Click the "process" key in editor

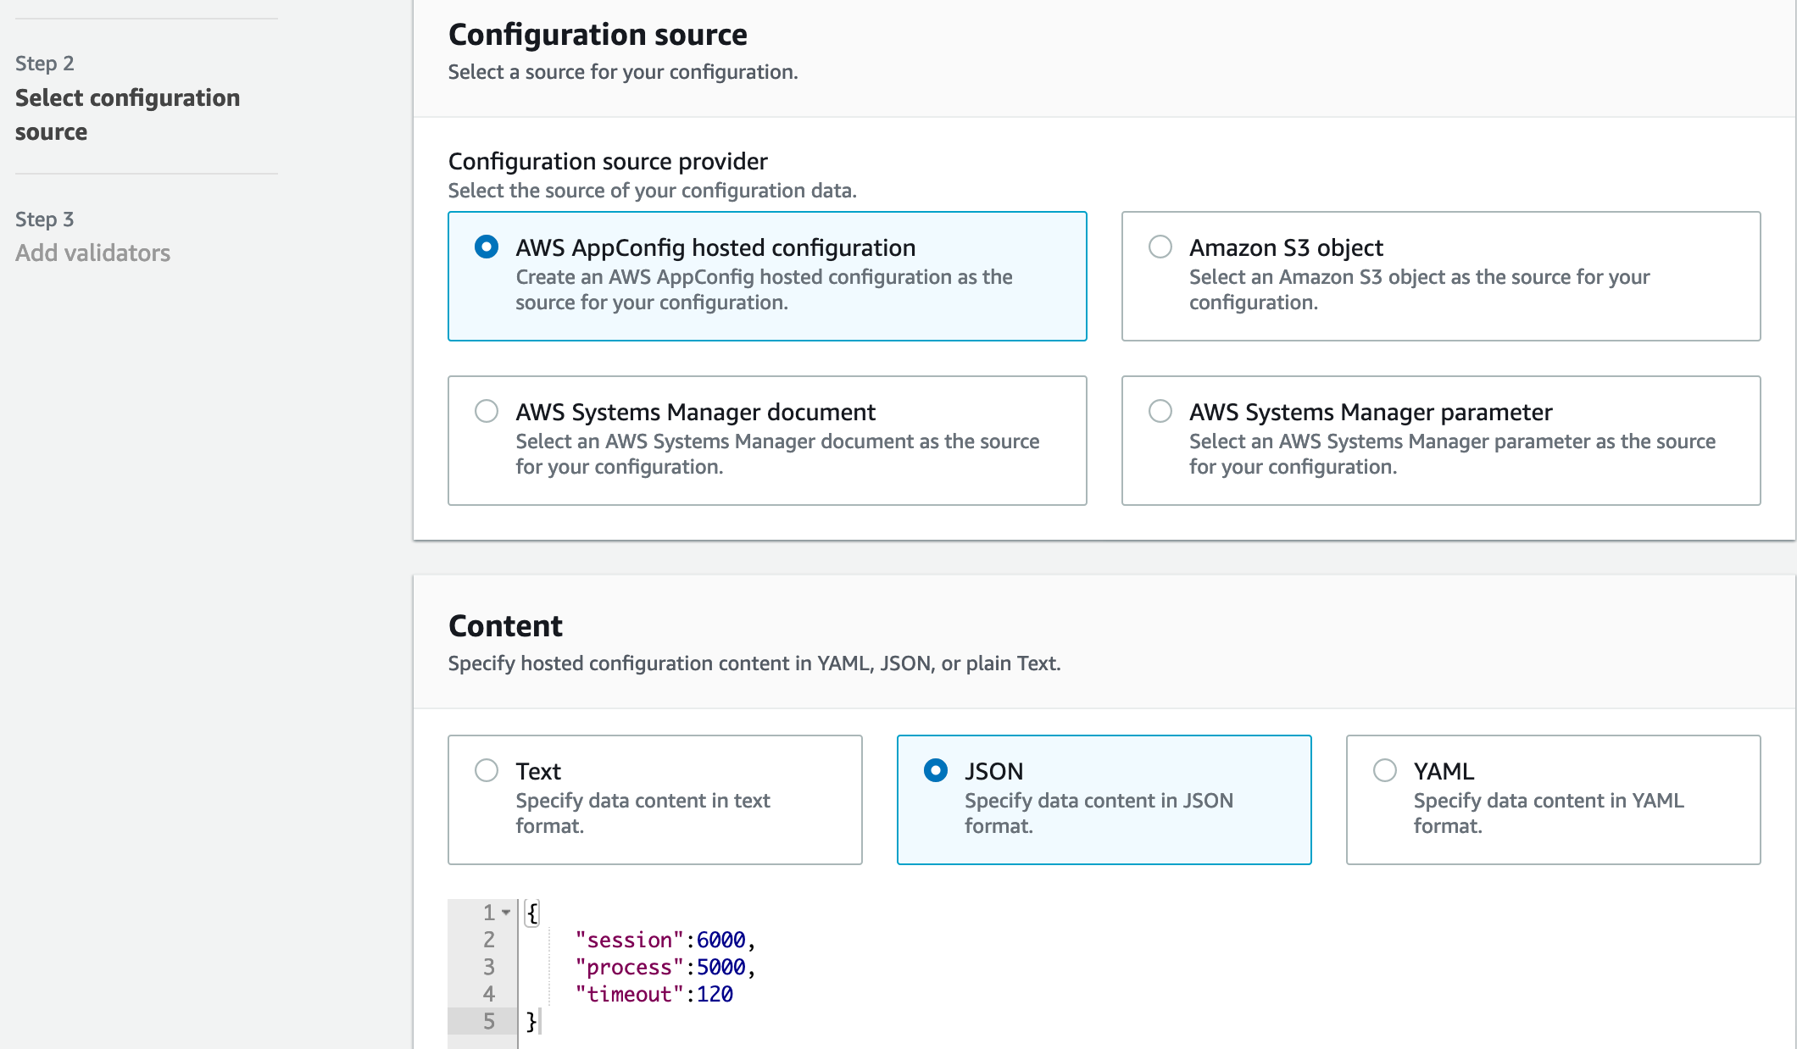629,967
